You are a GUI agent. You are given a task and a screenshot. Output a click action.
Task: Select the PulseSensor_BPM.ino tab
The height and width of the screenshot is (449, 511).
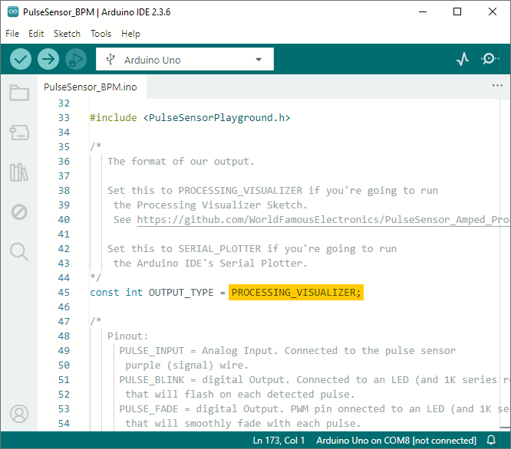91,87
